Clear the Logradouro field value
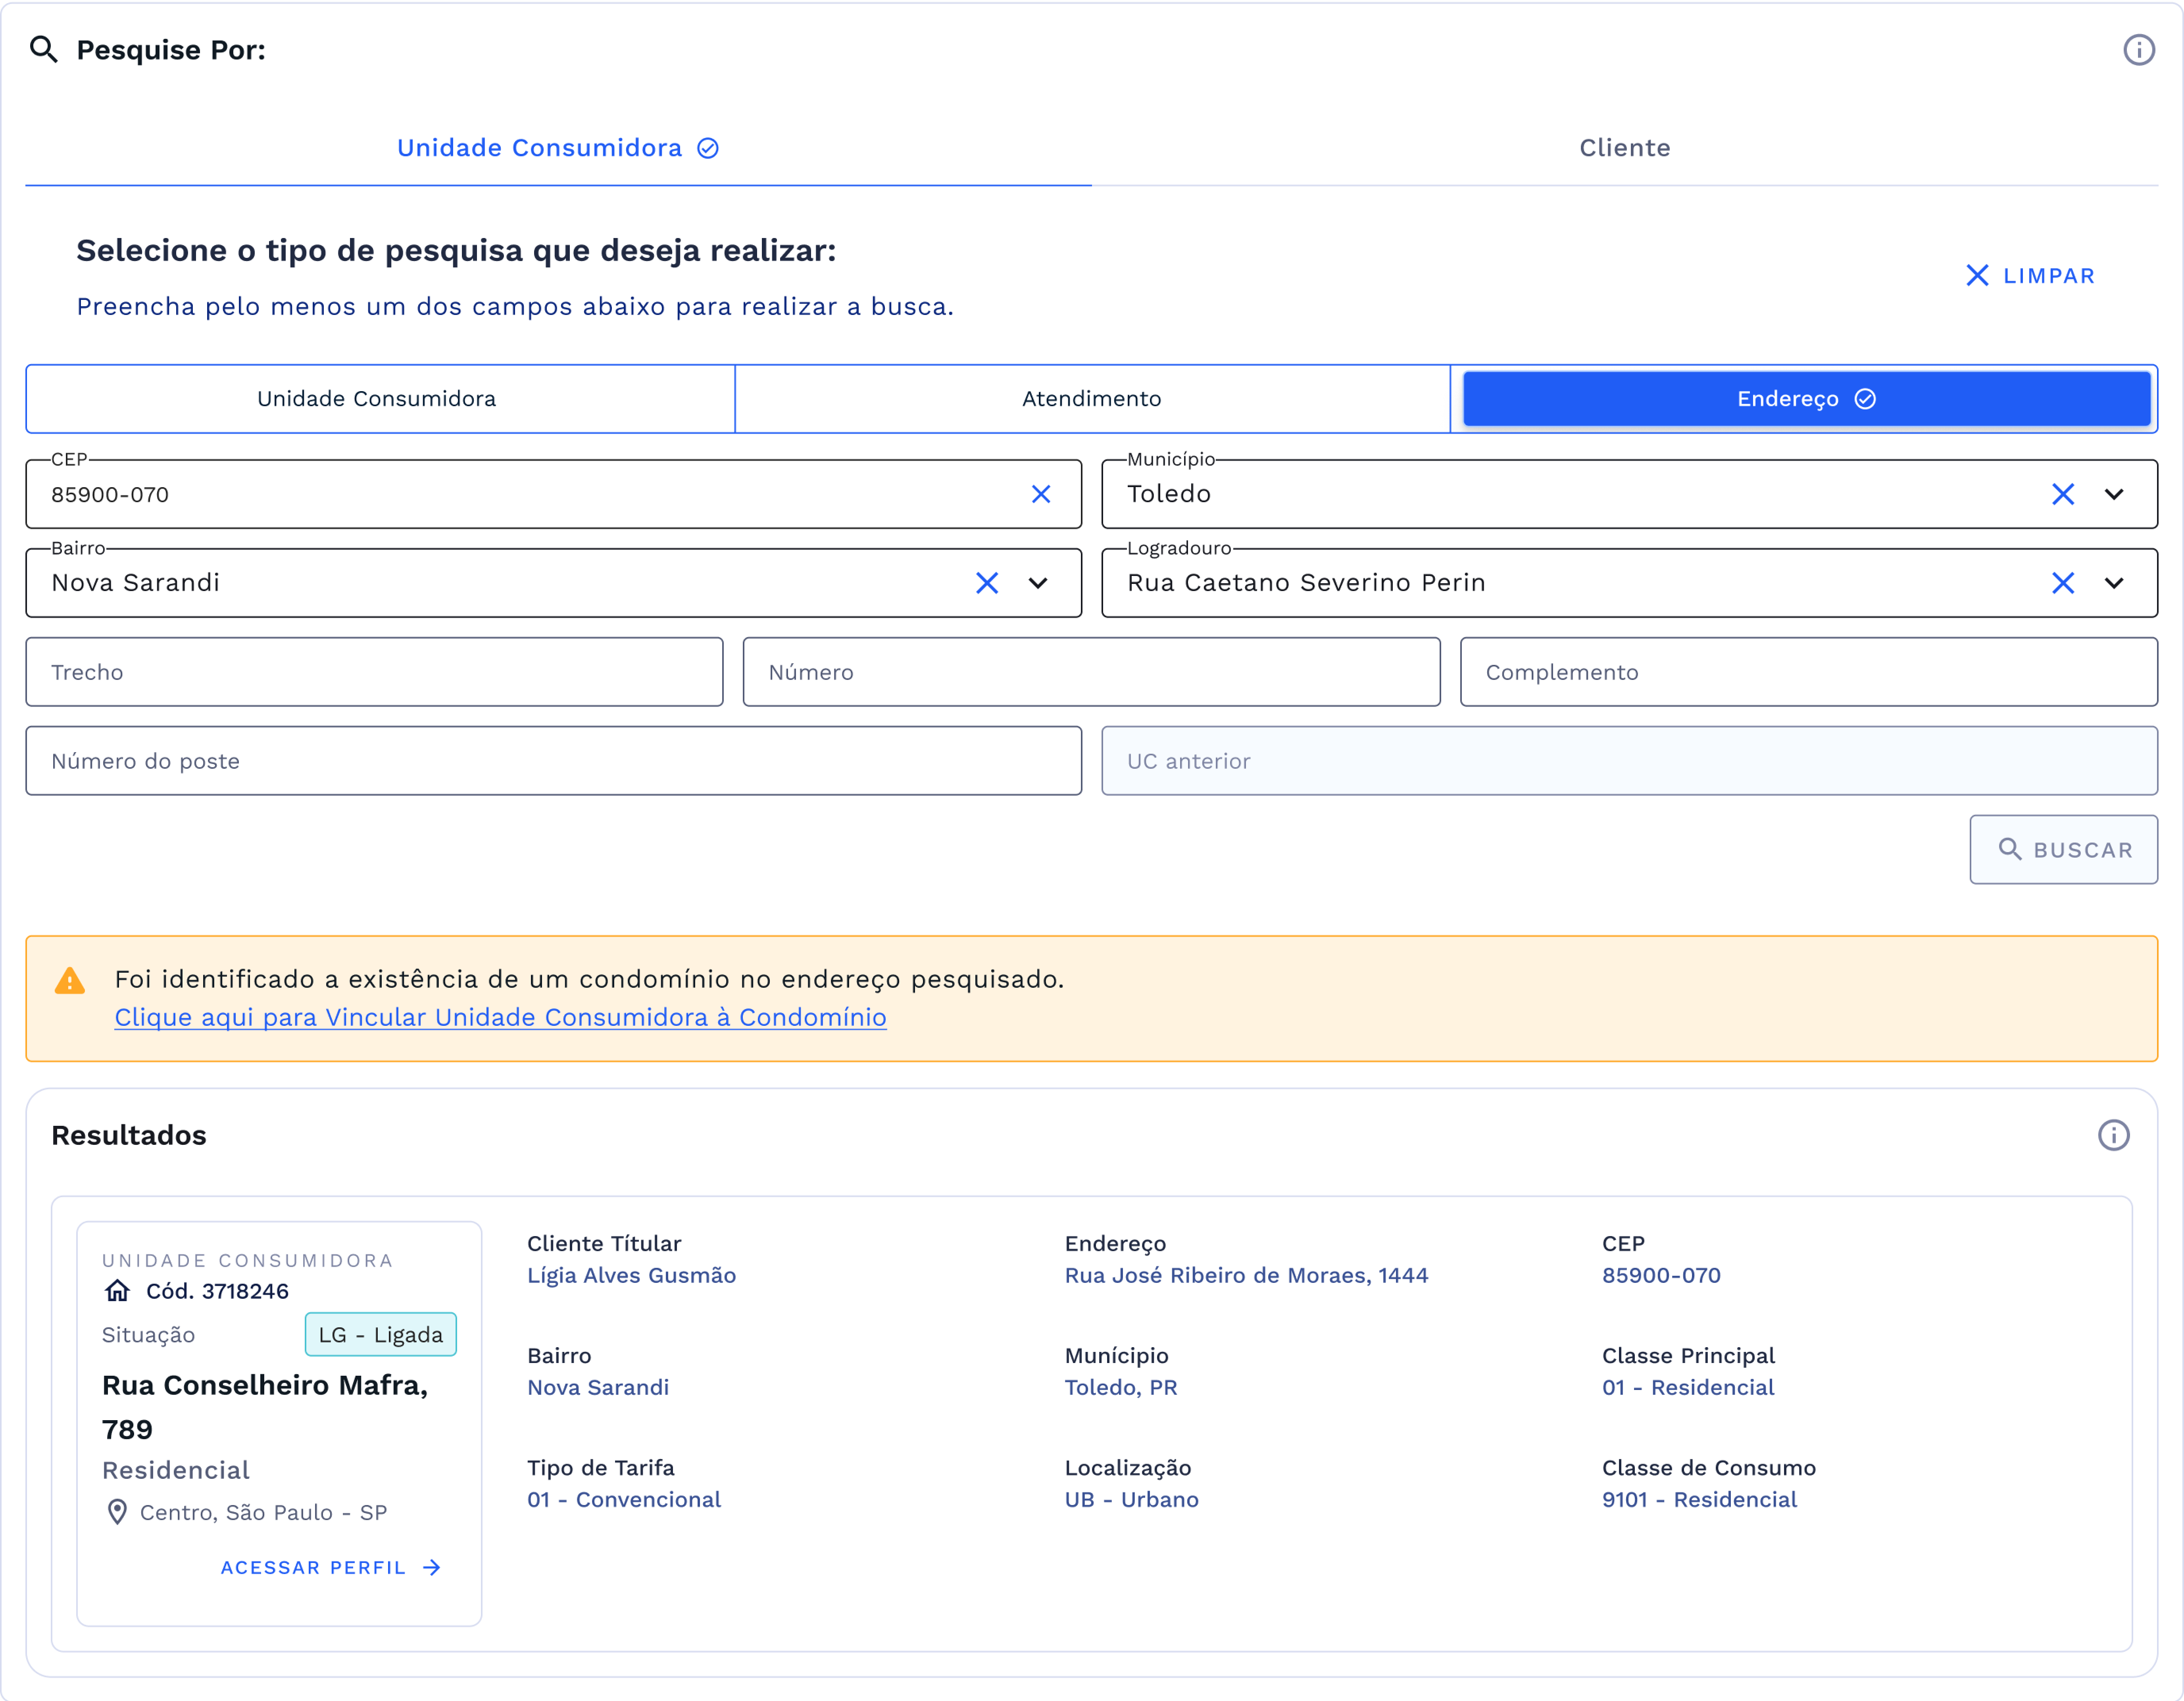The height and width of the screenshot is (1701, 2184). pos(2062,583)
